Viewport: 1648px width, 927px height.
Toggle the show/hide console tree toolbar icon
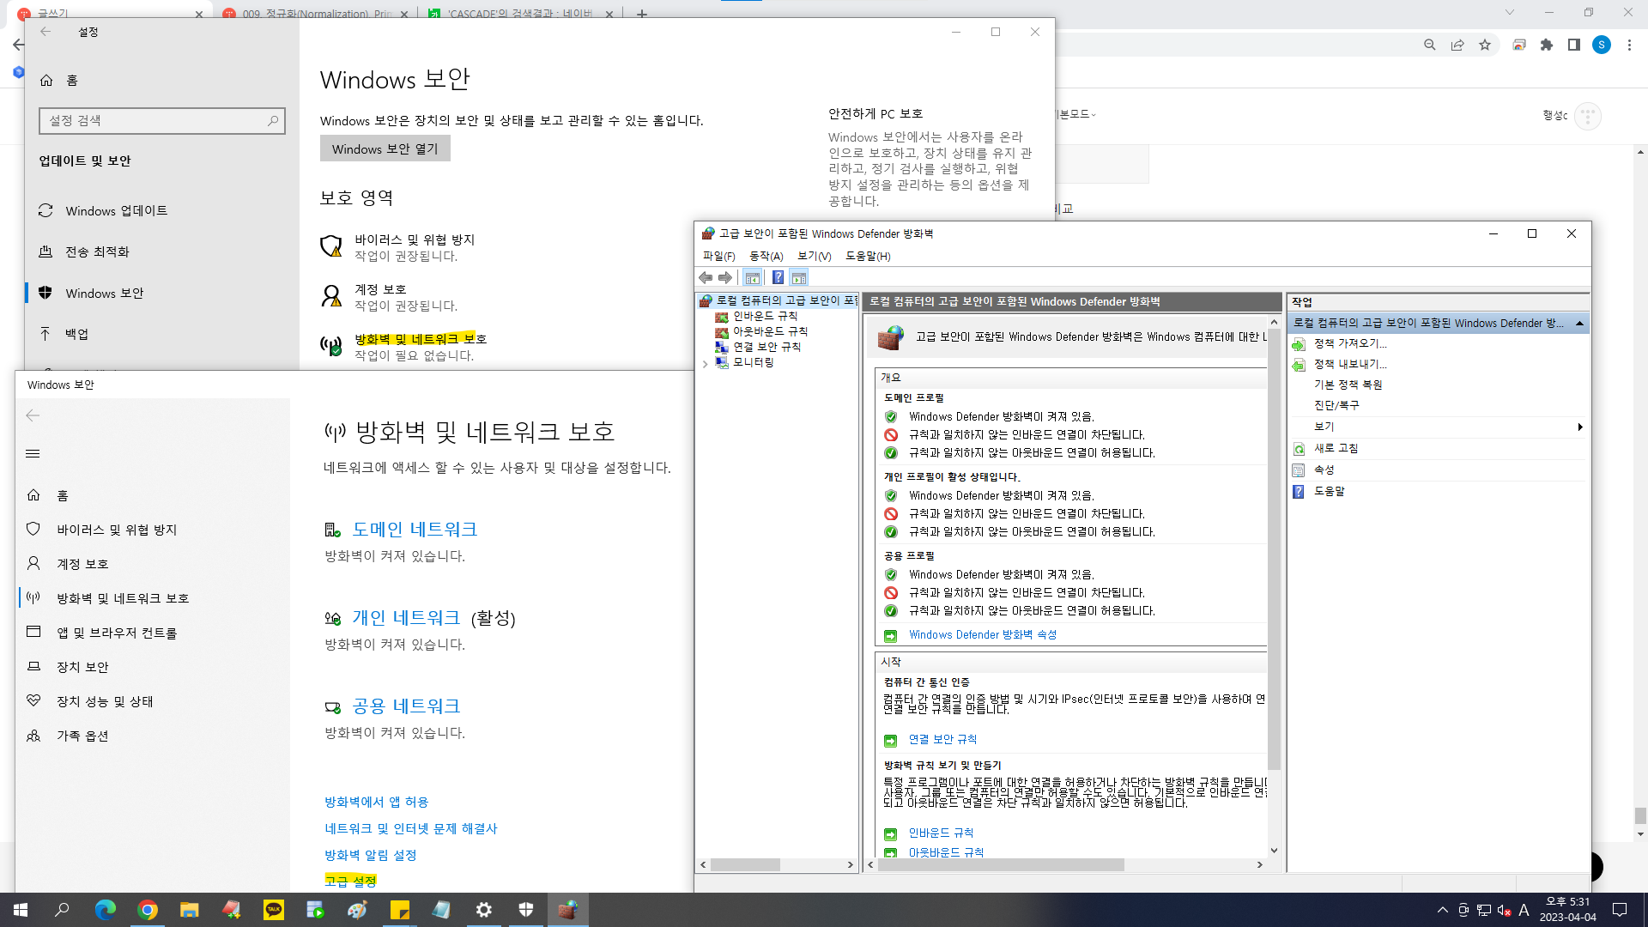point(753,277)
